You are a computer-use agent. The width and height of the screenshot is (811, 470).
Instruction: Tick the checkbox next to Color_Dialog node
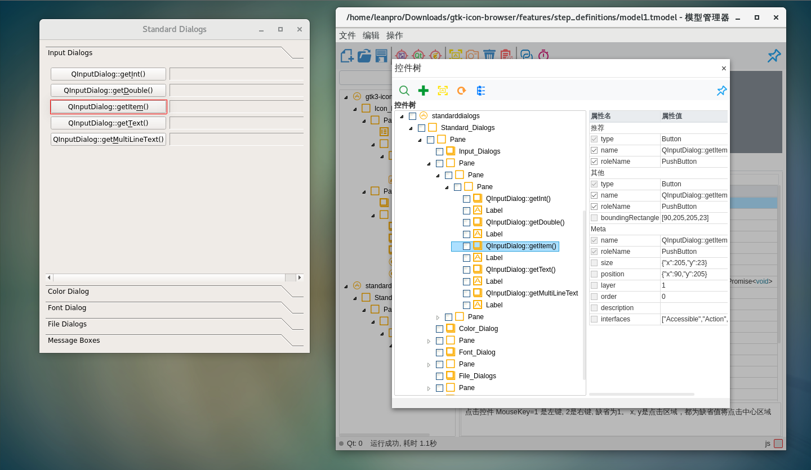pos(439,329)
